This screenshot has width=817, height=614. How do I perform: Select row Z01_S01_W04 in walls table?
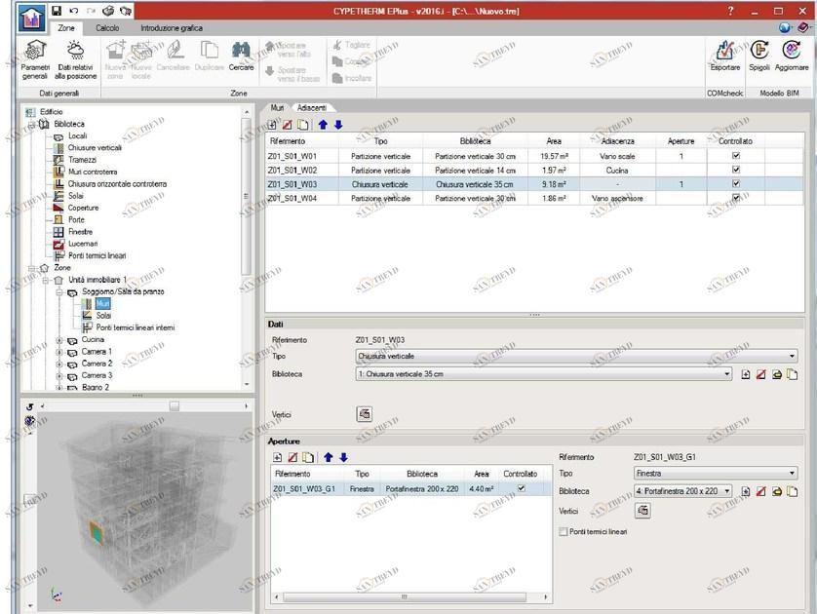pyautogui.click(x=312, y=199)
